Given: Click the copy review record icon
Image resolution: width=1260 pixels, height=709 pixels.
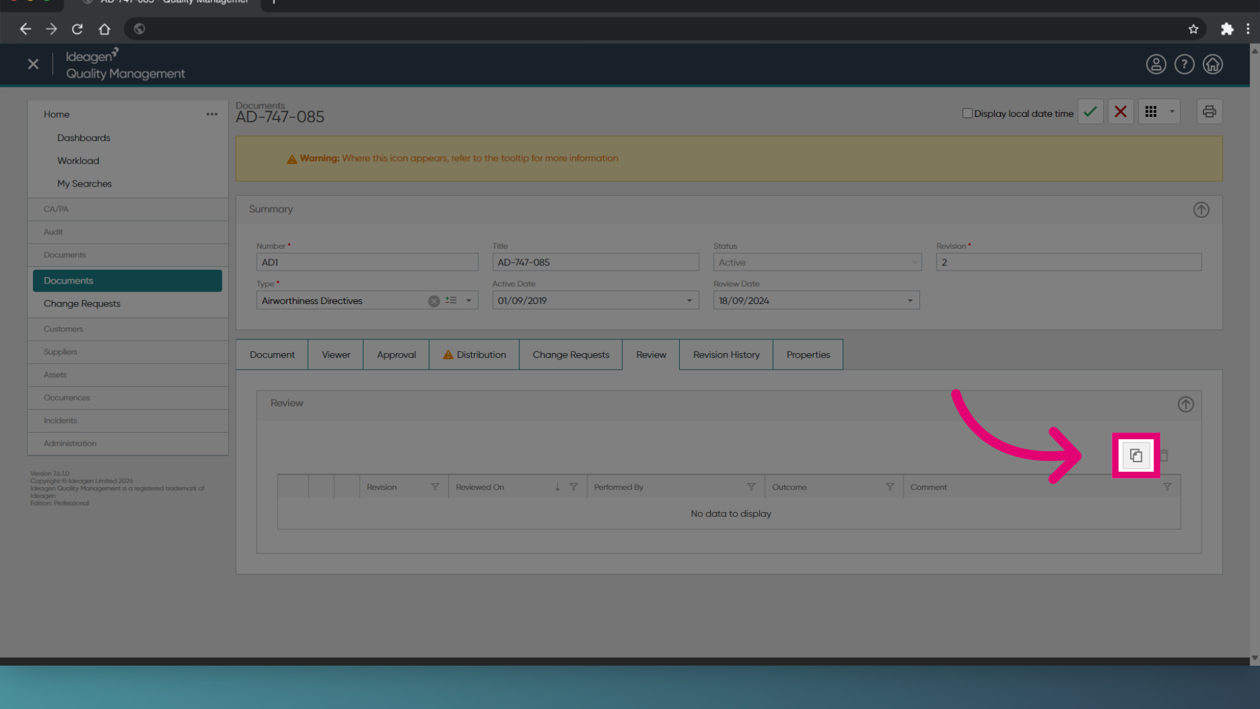Looking at the screenshot, I should point(1136,455).
